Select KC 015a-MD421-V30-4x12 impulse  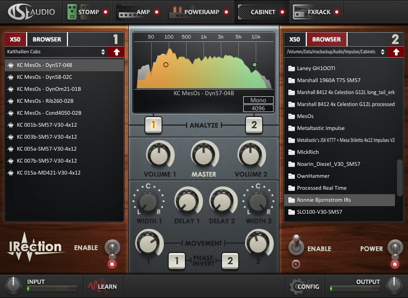coord(64,173)
